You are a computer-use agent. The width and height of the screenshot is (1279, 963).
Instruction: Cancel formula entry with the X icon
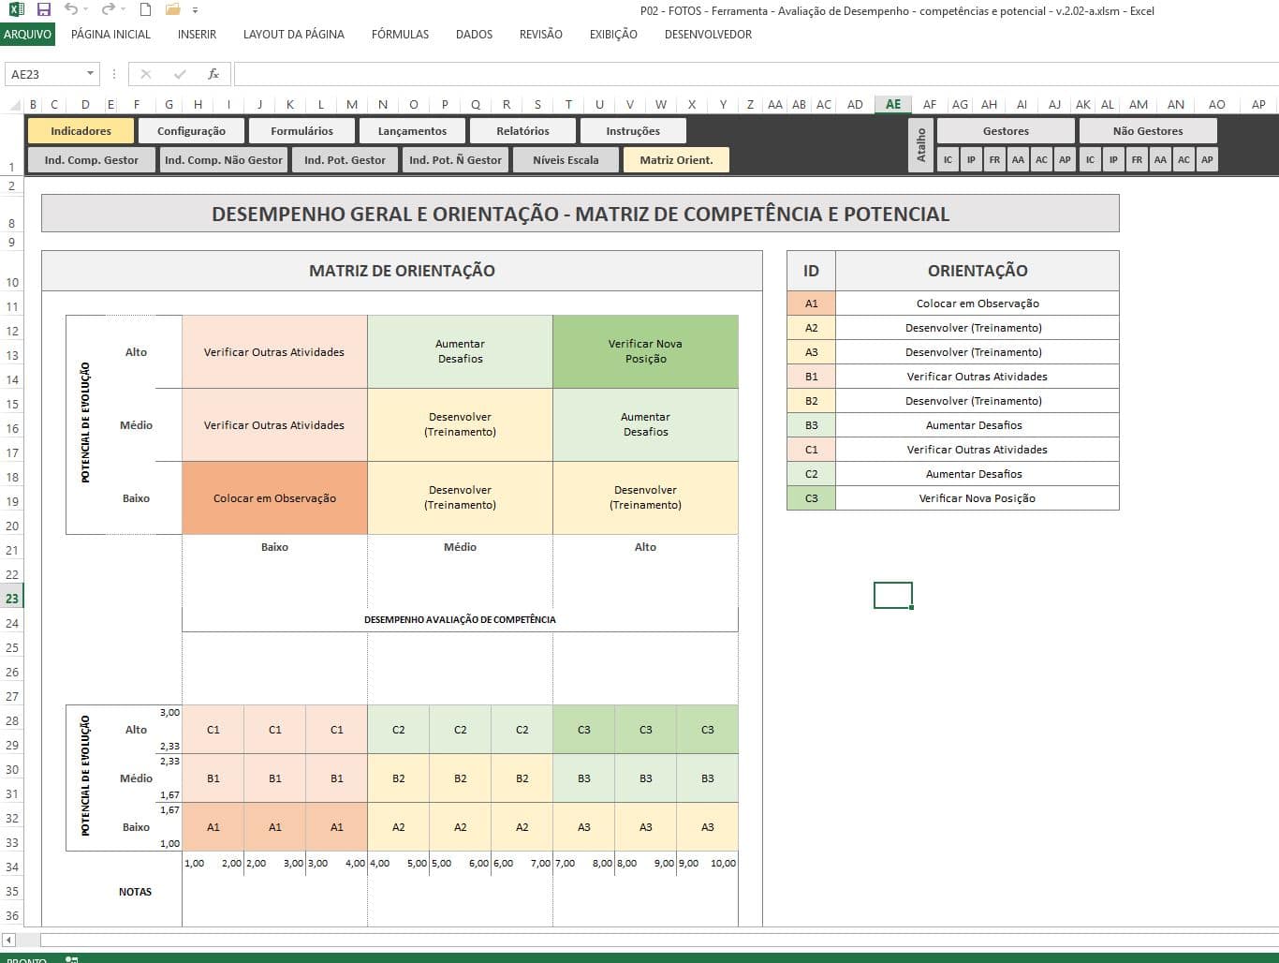coord(146,74)
